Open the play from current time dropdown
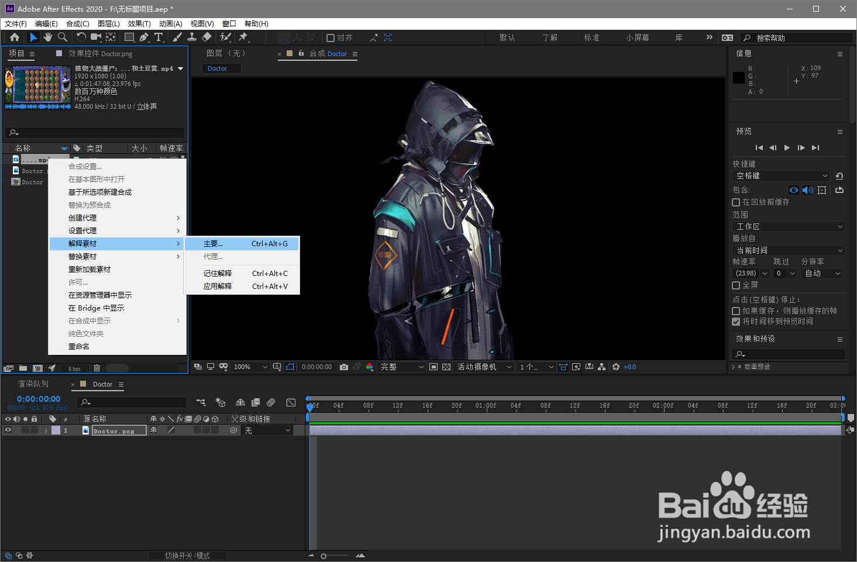Viewport: 857px width, 562px height. pyautogui.click(x=789, y=250)
